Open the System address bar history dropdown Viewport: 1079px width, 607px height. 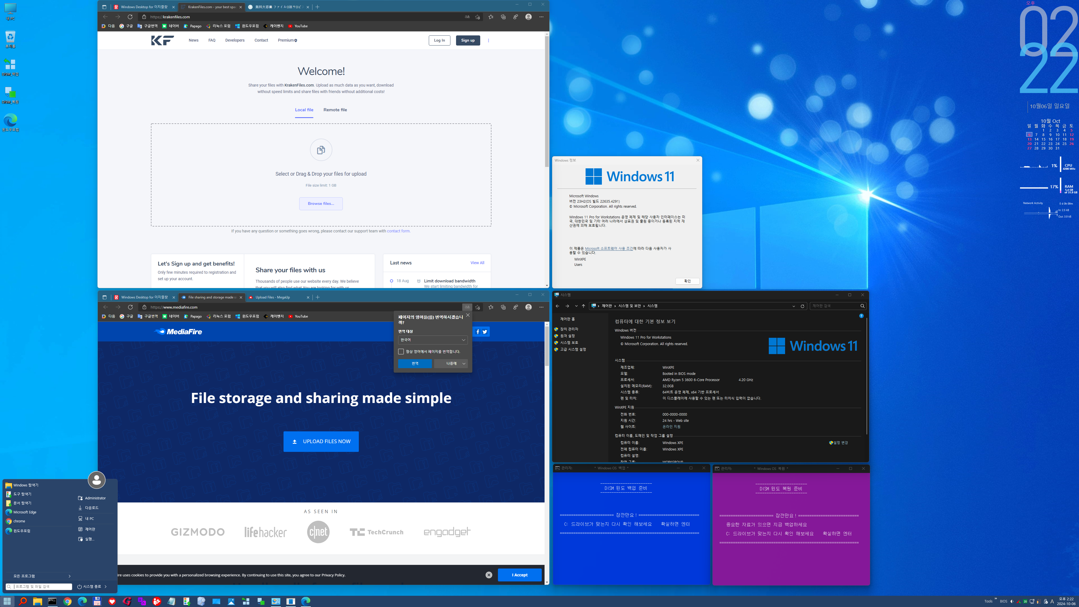pos(793,306)
